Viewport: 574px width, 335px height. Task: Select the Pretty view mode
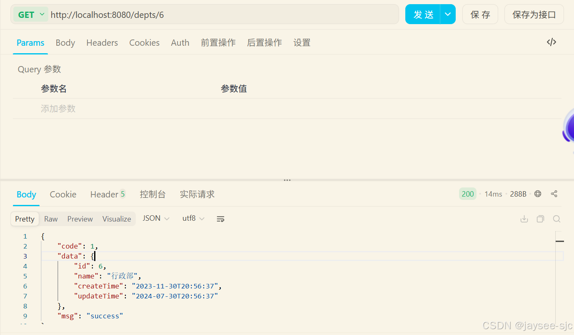(25, 219)
